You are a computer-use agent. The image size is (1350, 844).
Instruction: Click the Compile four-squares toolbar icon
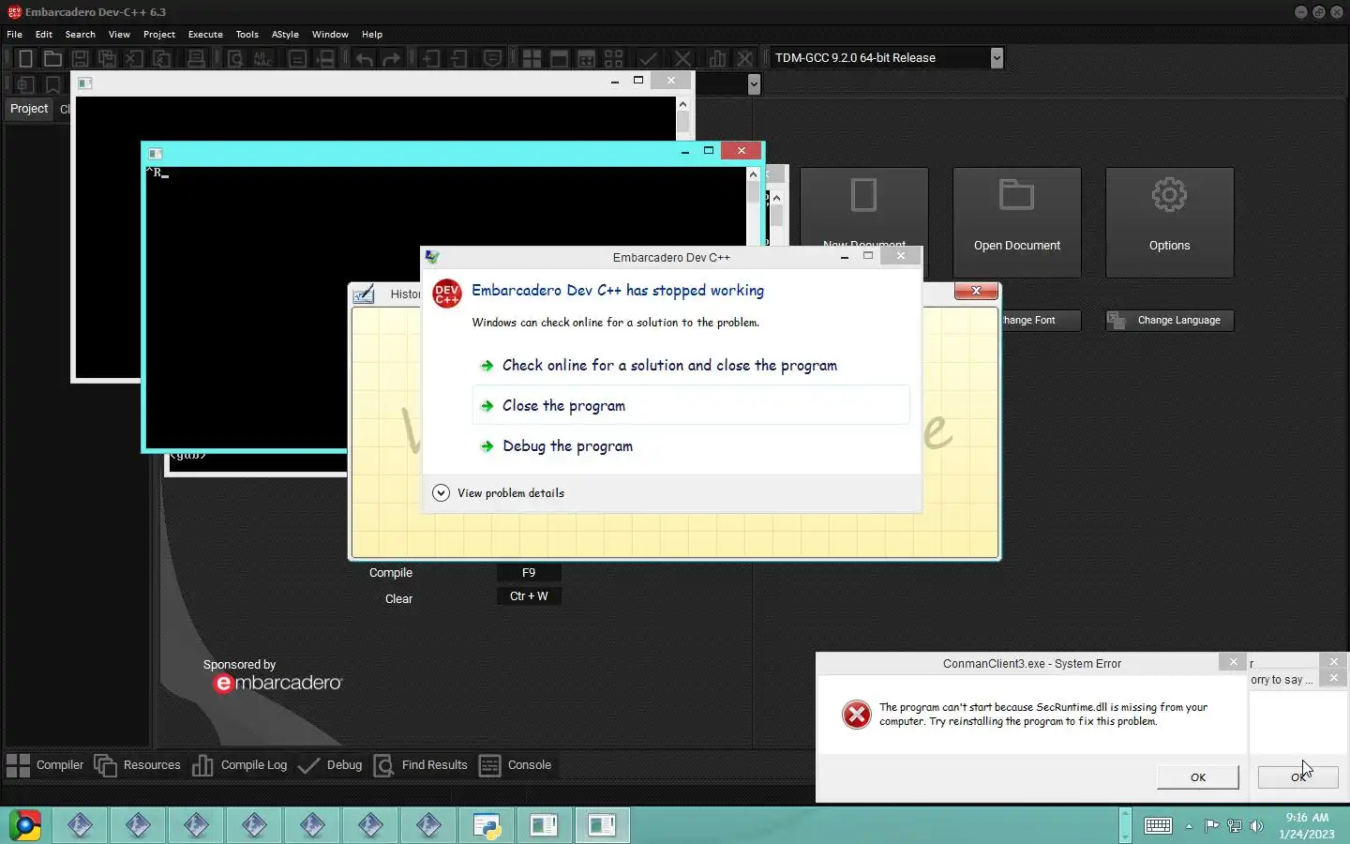pos(532,58)
